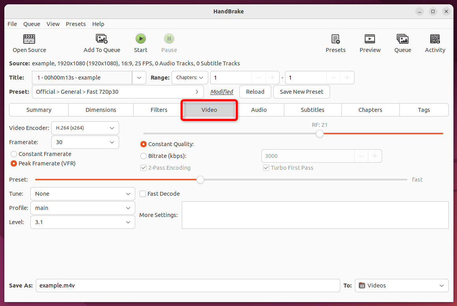The image size is (457, 306).
Task: Reload the current preset
Action: 255,91
